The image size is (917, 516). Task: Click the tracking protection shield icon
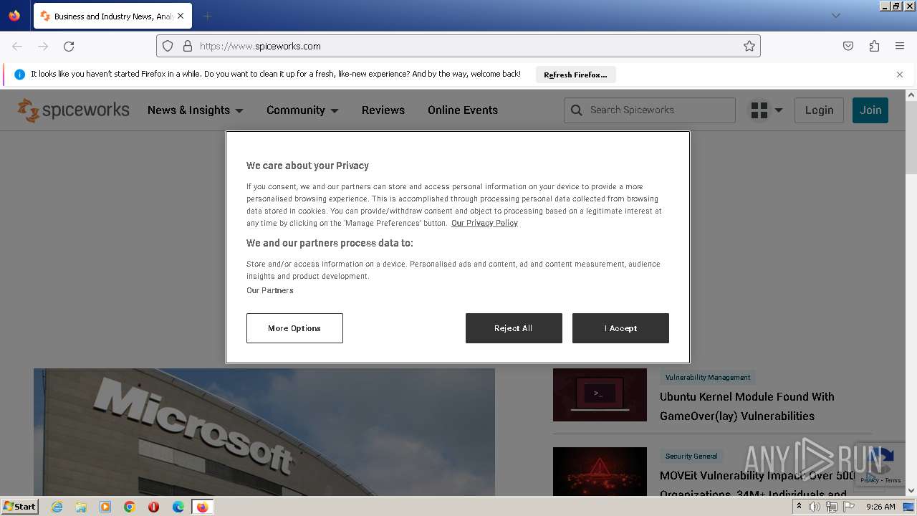pos(168,46)
